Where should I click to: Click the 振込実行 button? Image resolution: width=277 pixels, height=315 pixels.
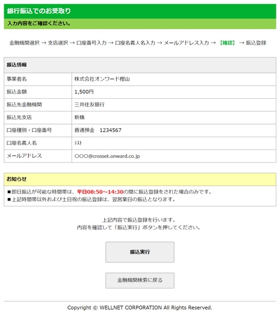click(140, 252)
